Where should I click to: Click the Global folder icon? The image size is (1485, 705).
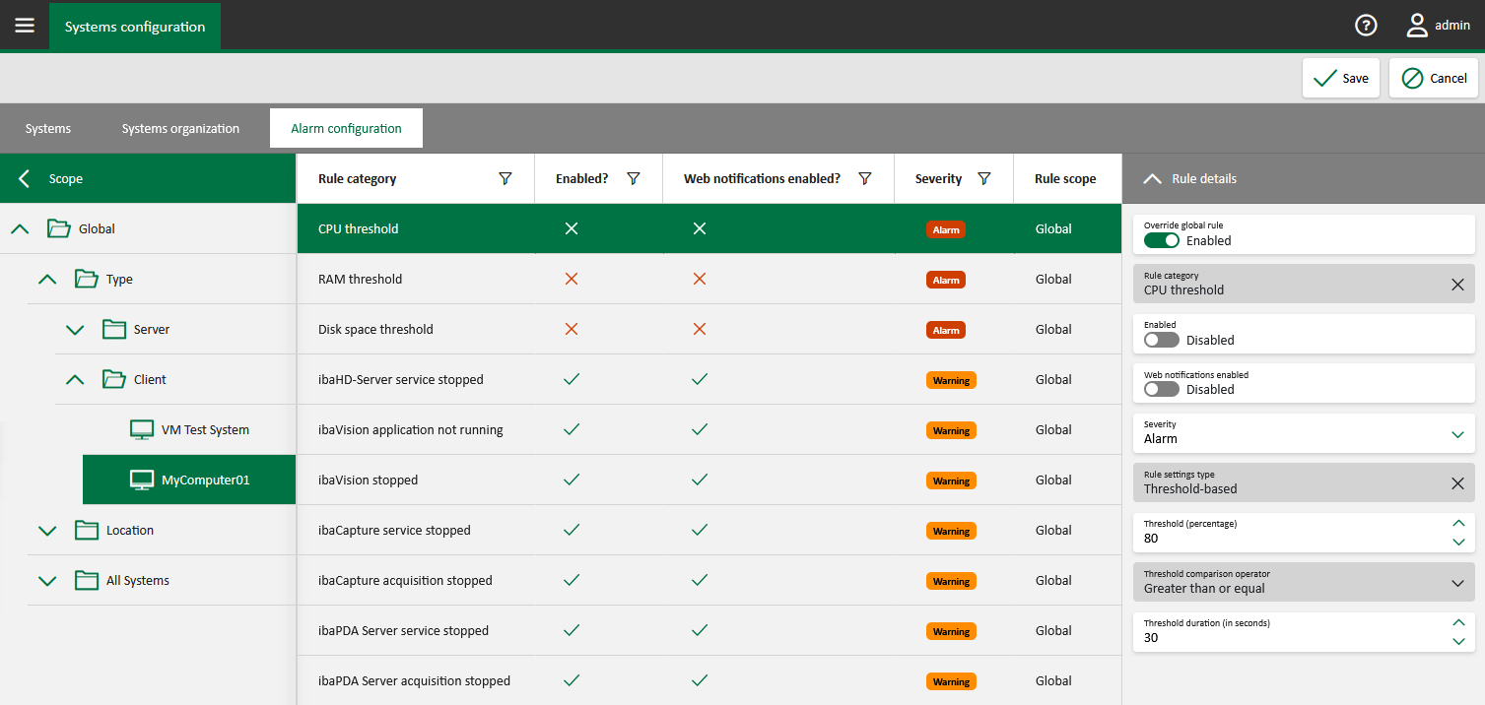point(59,228)
